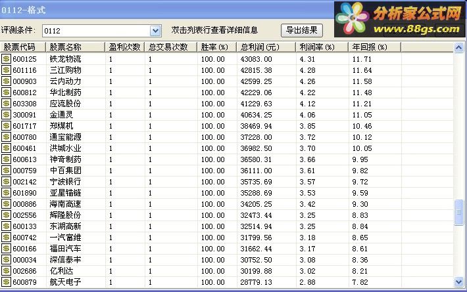Click the dollar icon beside stock 601890
The image size is (467, 292).
[6, 193]
